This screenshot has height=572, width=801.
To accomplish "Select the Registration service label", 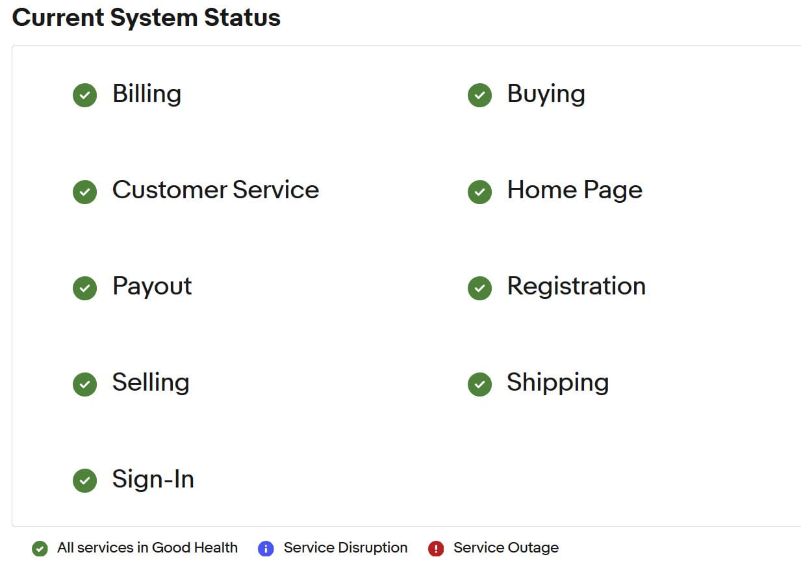I will [x=576, y=286].
